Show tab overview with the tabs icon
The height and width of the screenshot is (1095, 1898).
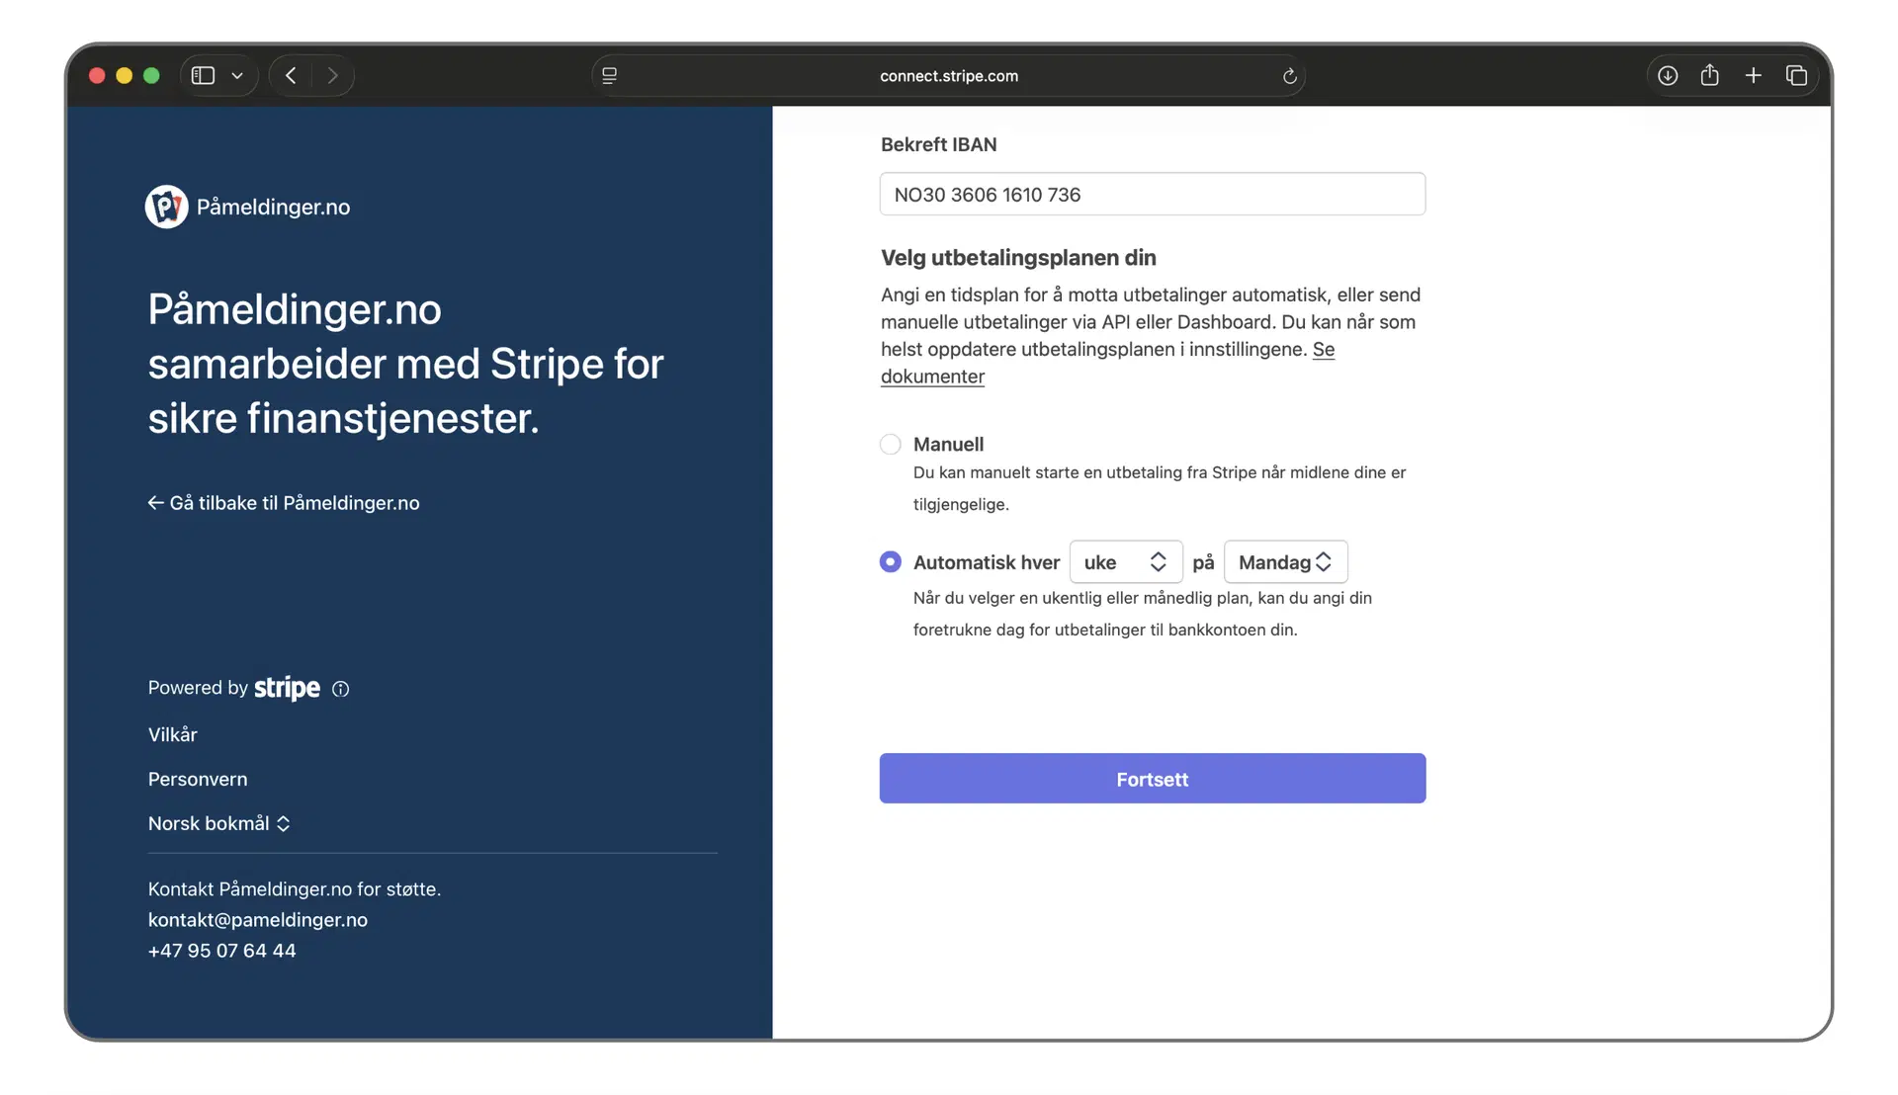click(1797, 75)
